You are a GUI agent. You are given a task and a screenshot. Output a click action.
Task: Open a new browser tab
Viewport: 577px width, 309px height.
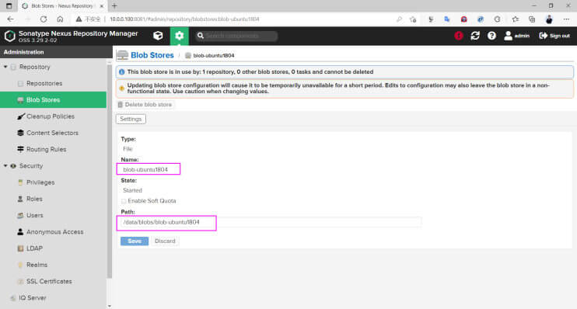[x=114, y=6]
